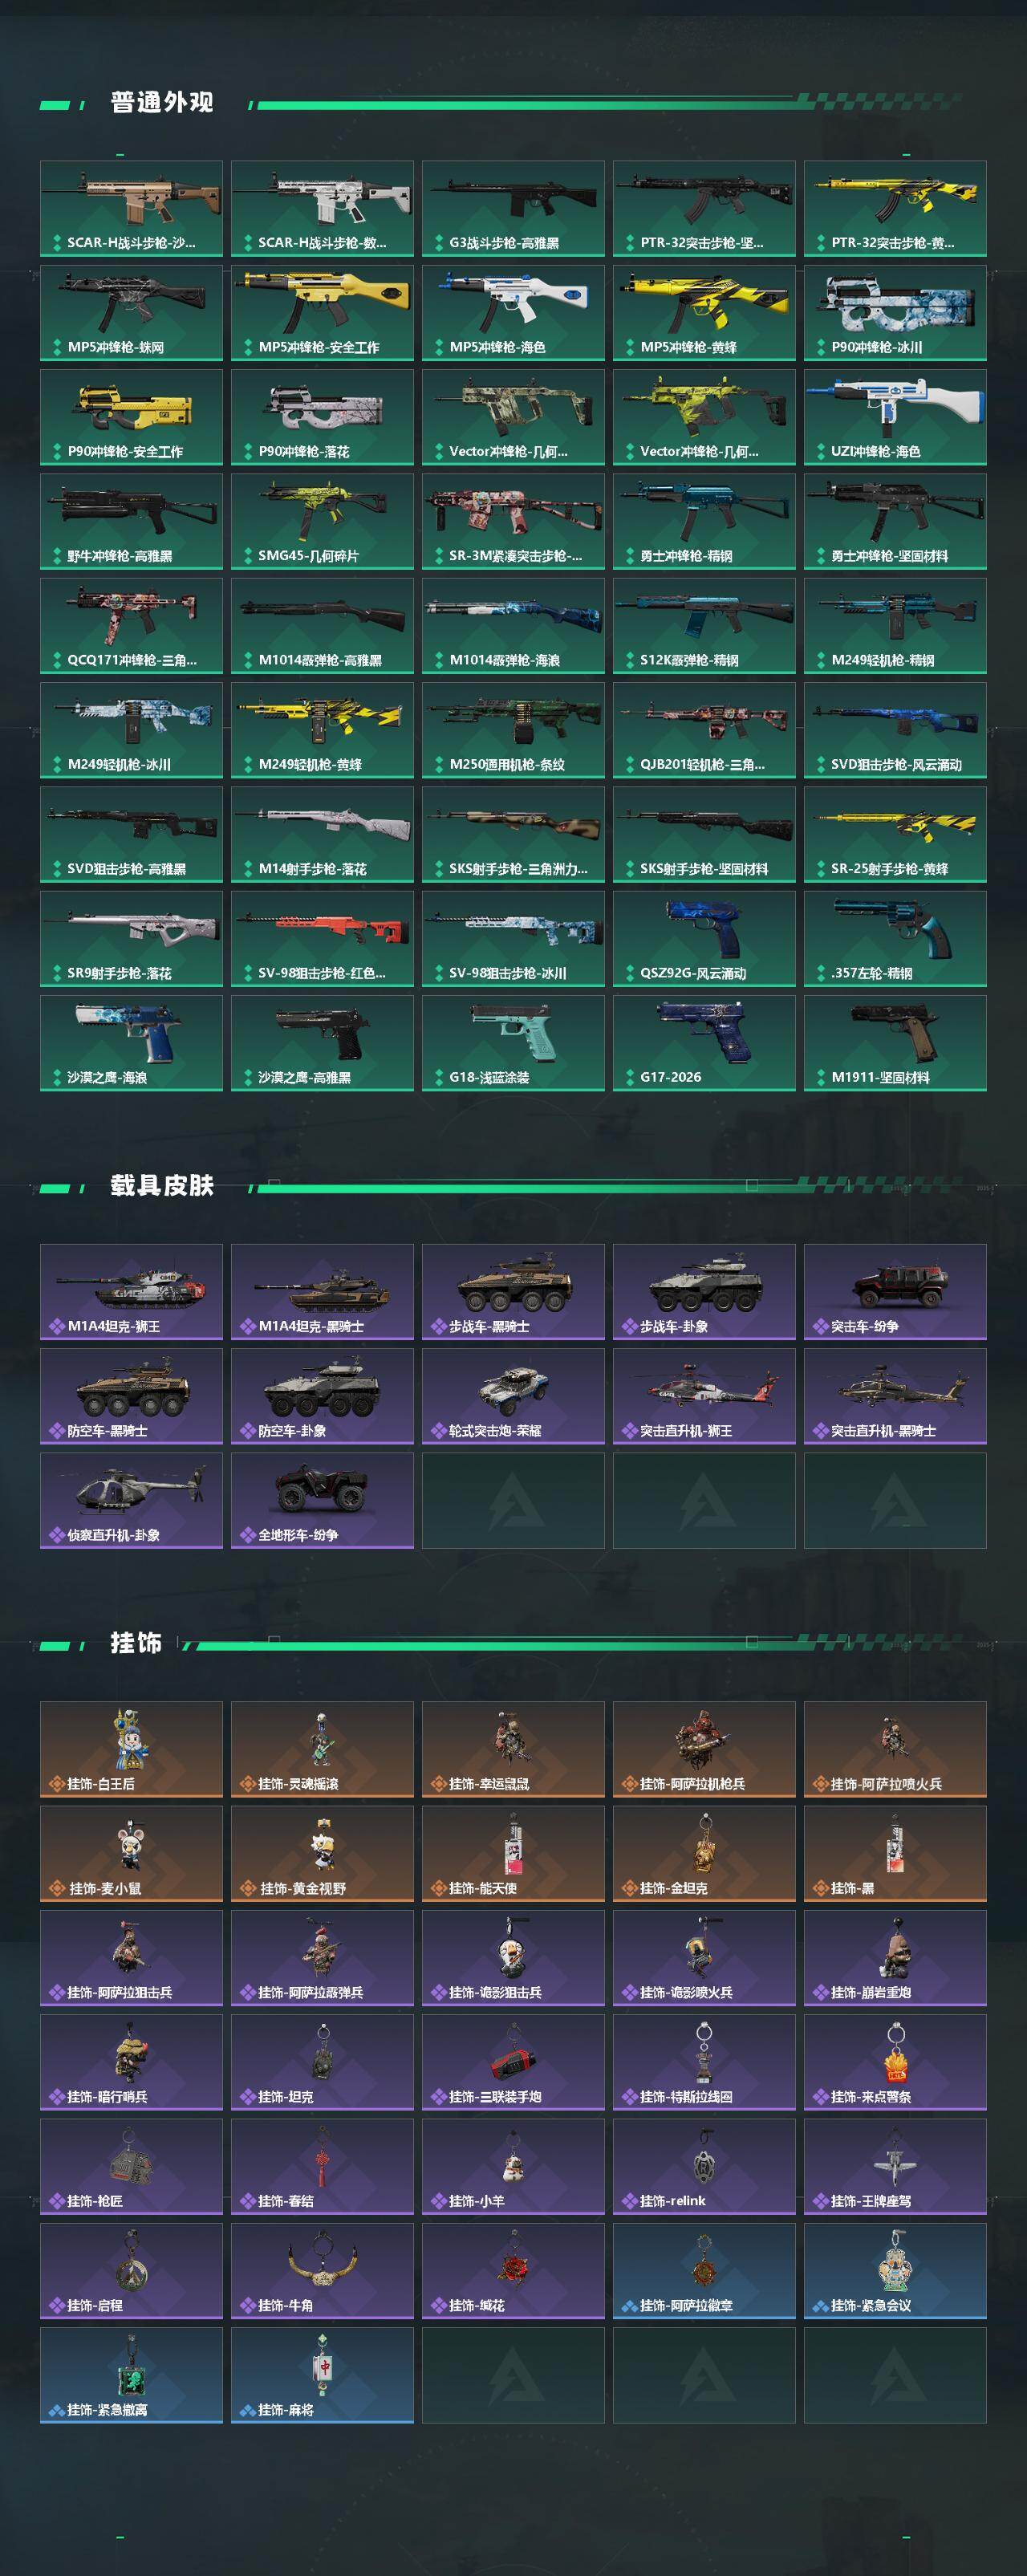Select the 挂饰-白王后 charm
The width and height of the screenshot is (1027, 2576).
(131, 1749)
